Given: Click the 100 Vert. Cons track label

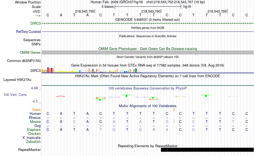Looking at the screenshot, I should (15, 95).
